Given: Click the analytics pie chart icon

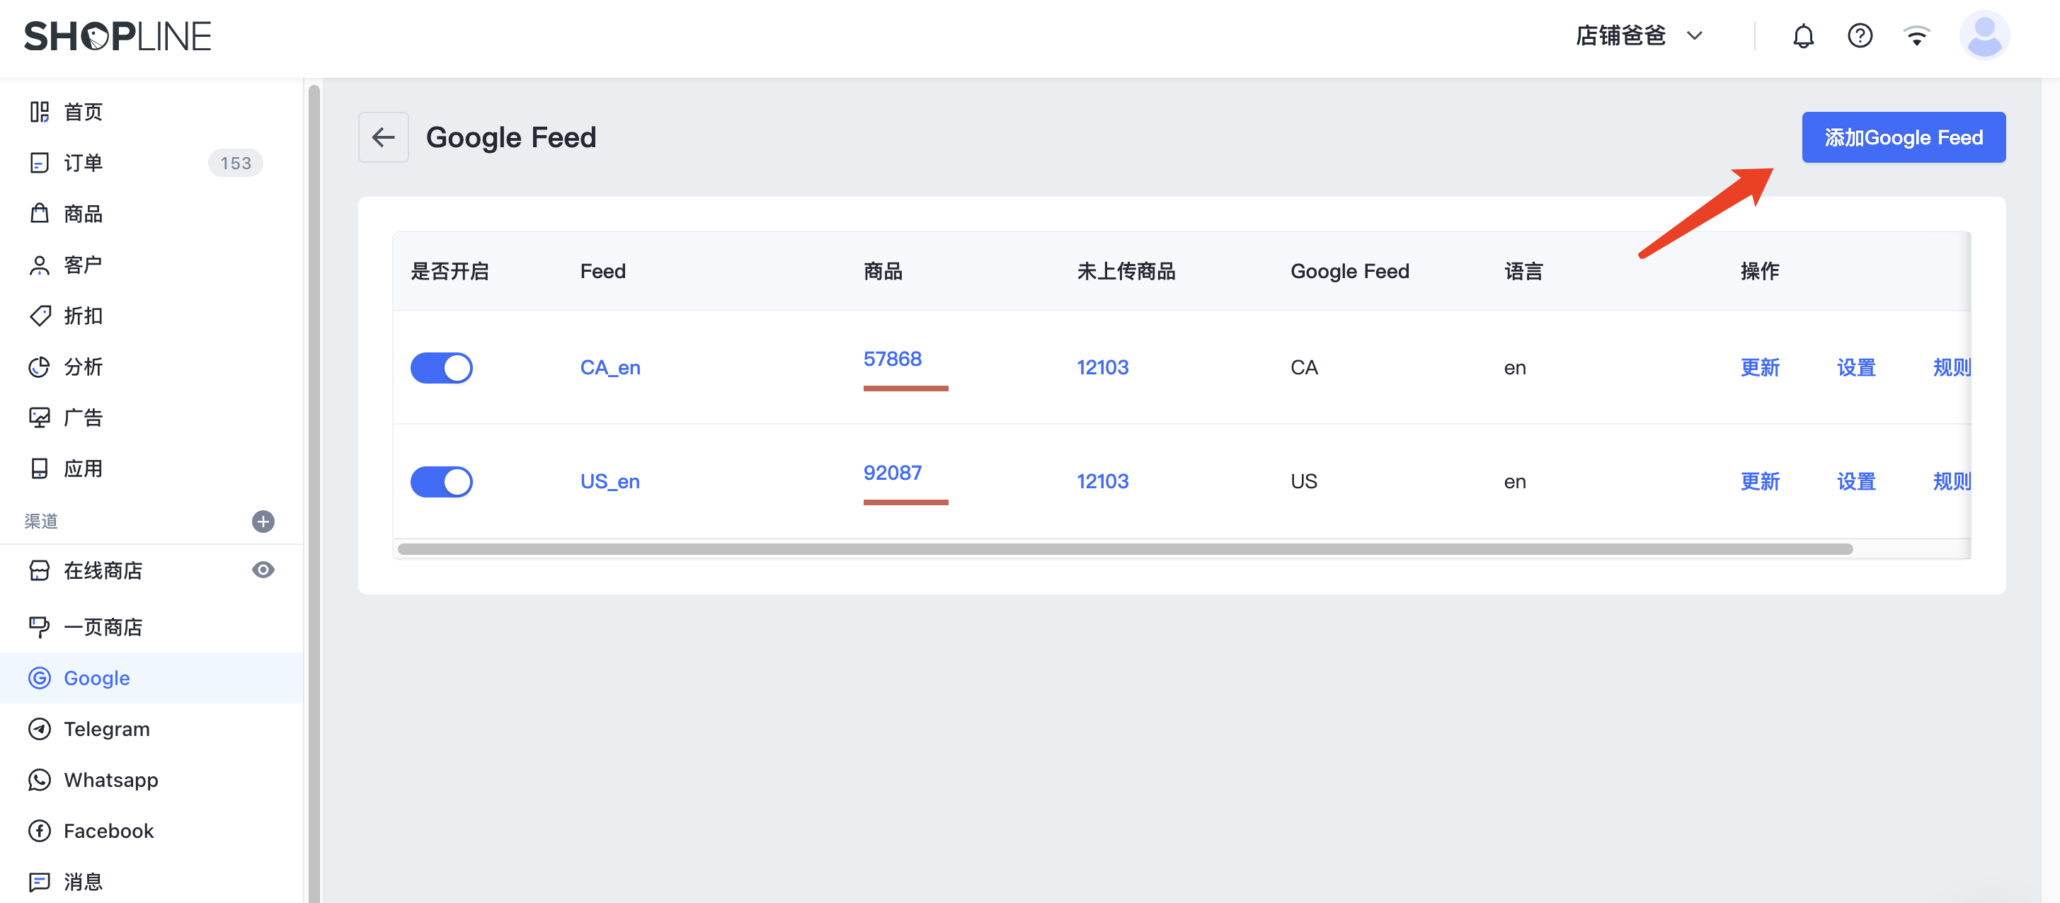Looking at the screenshot, I should [39, 367].
